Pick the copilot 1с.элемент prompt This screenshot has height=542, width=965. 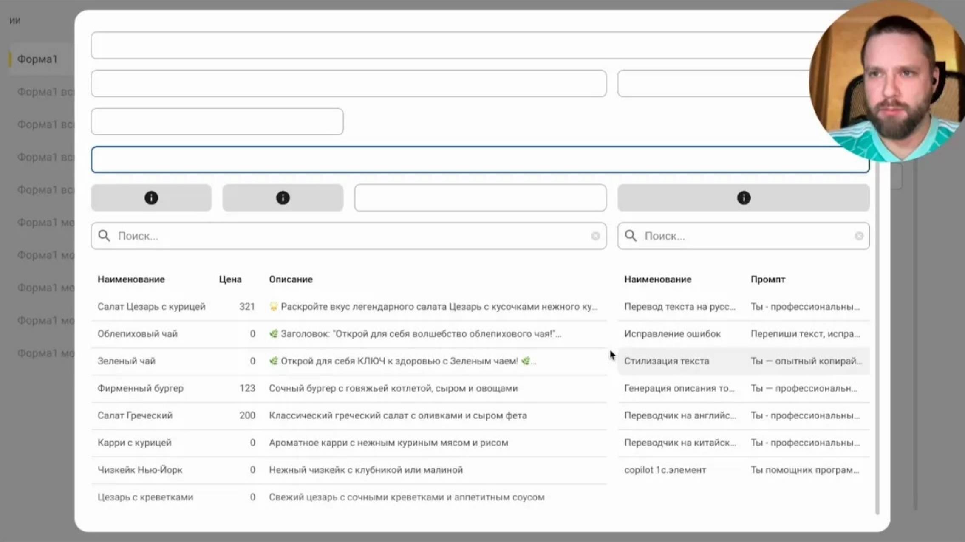click(x=665, y=470)
